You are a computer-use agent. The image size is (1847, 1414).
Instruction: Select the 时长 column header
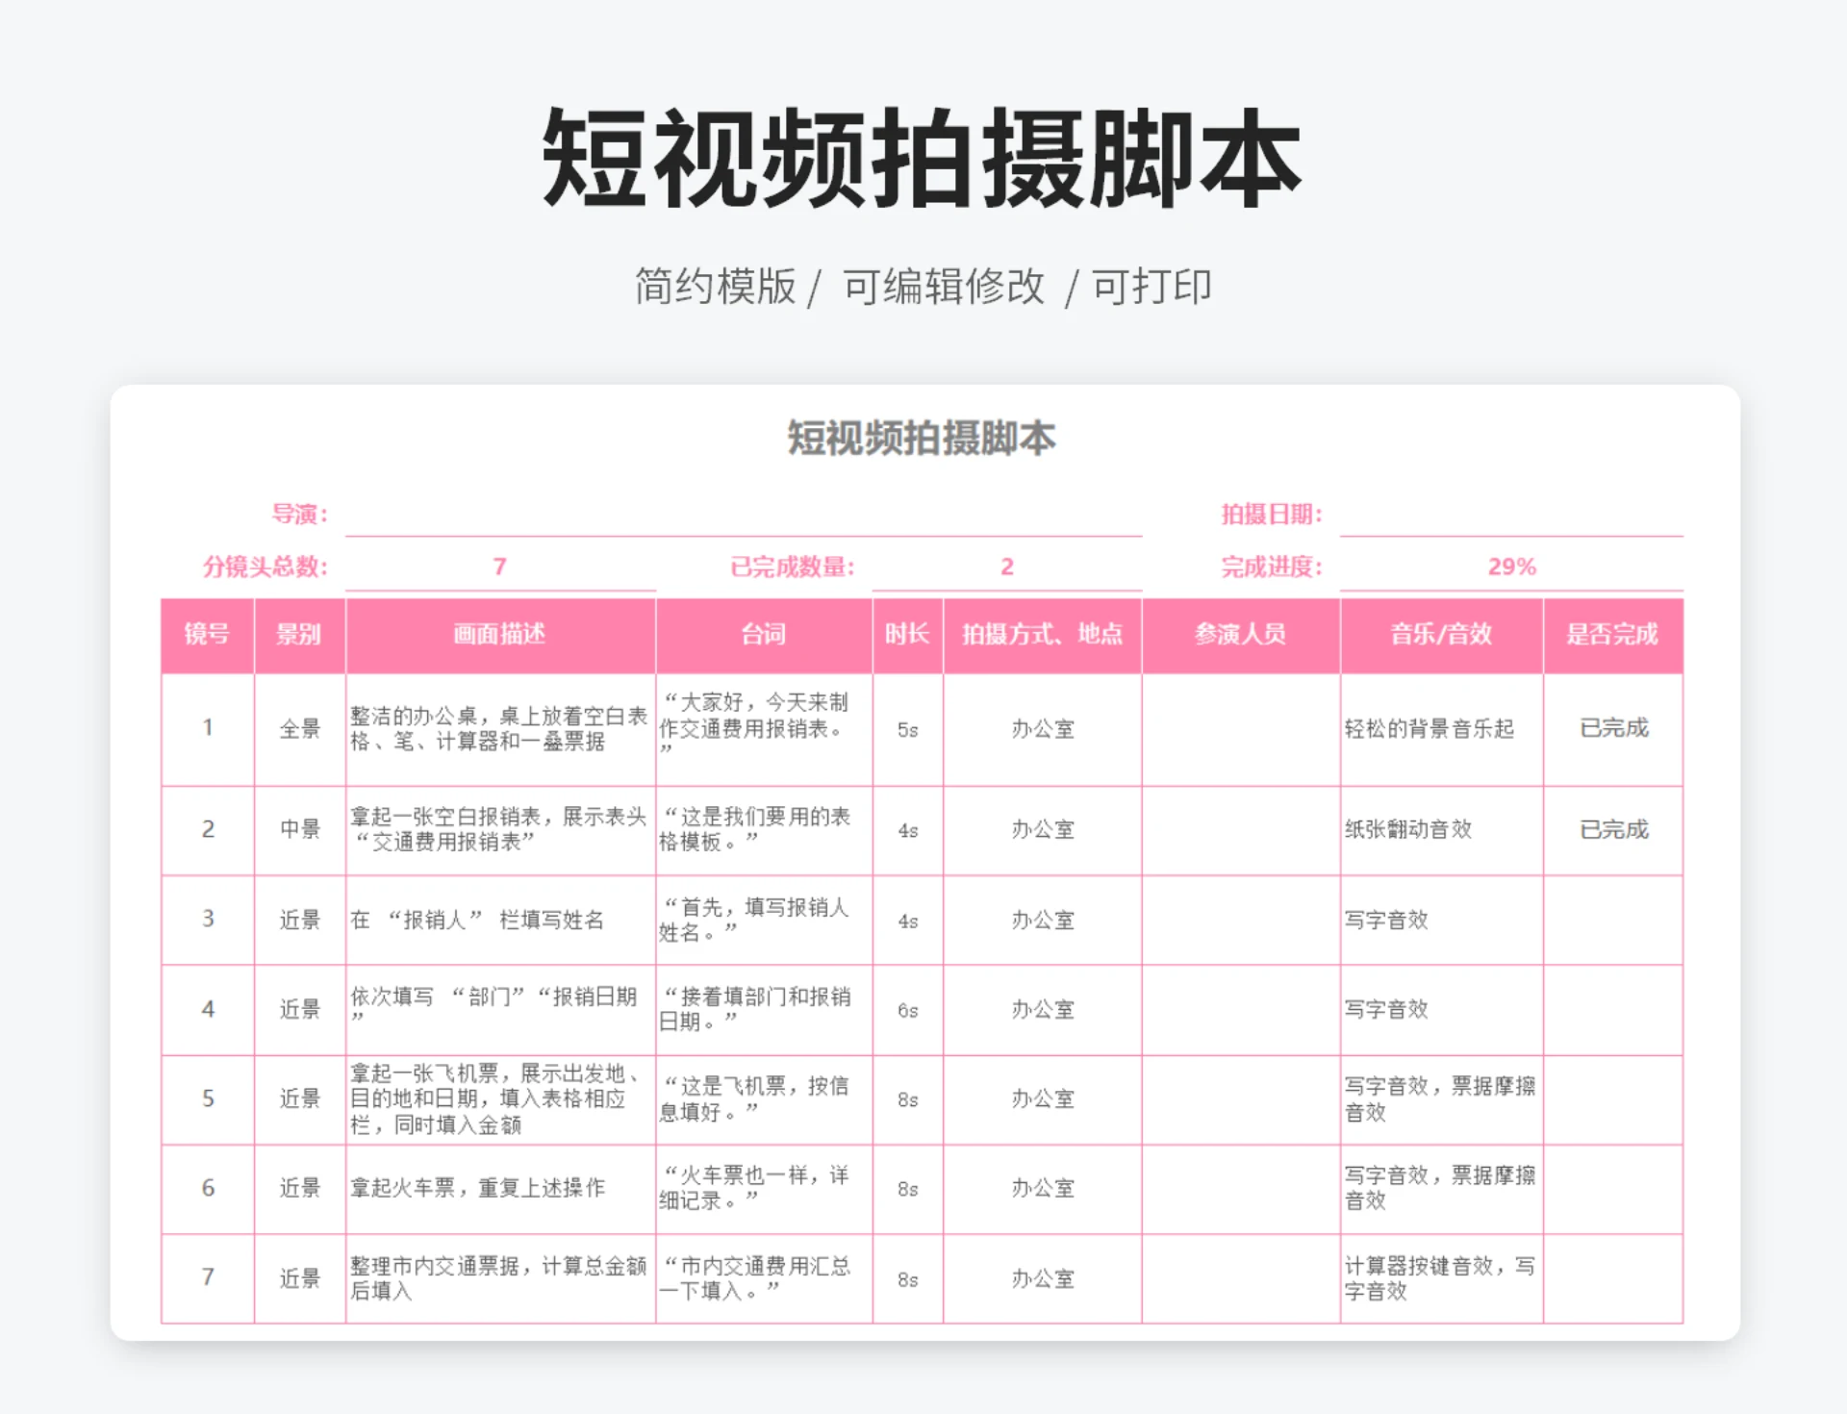[x=906, y=635]
